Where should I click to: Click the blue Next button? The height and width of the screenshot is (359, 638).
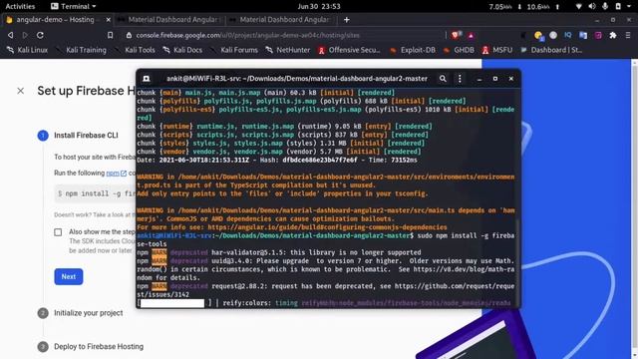69,277
